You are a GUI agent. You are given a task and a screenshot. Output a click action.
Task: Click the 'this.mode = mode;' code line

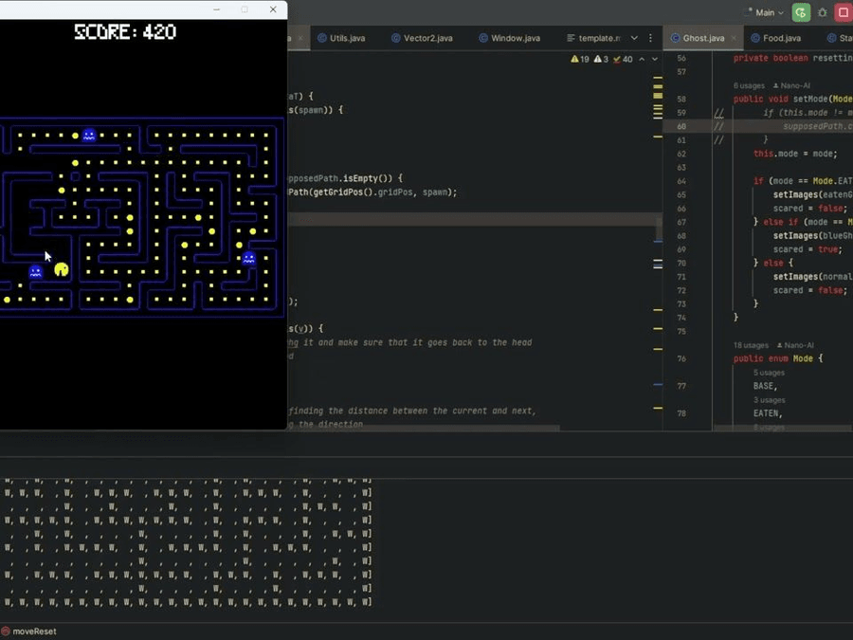click(x=795, y=154)
